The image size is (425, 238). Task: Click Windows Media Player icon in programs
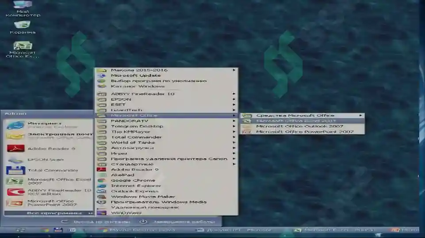pyautogui.click(x=101, y=202)
